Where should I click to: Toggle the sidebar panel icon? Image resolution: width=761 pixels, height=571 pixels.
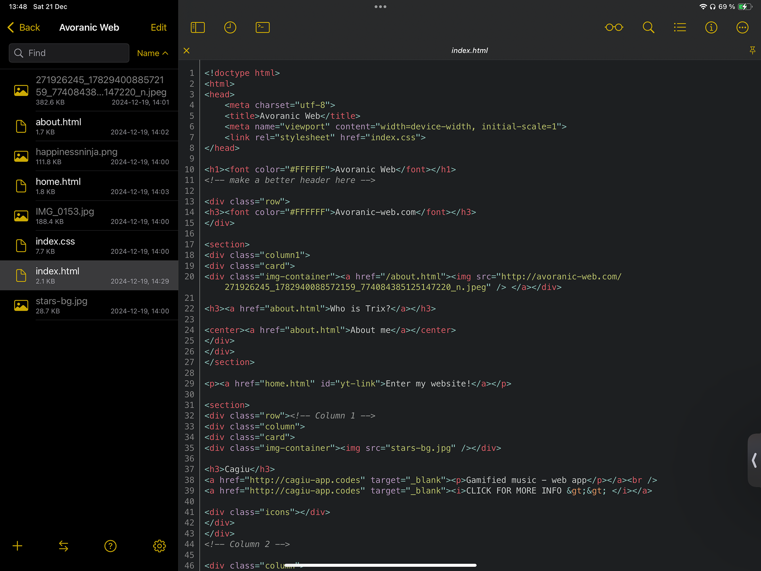(197, 27)
